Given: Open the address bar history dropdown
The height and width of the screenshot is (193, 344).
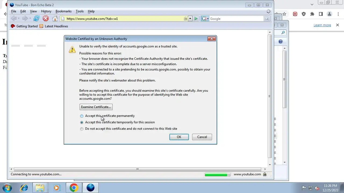Looking at the screenshot, I should coord(190,18).
